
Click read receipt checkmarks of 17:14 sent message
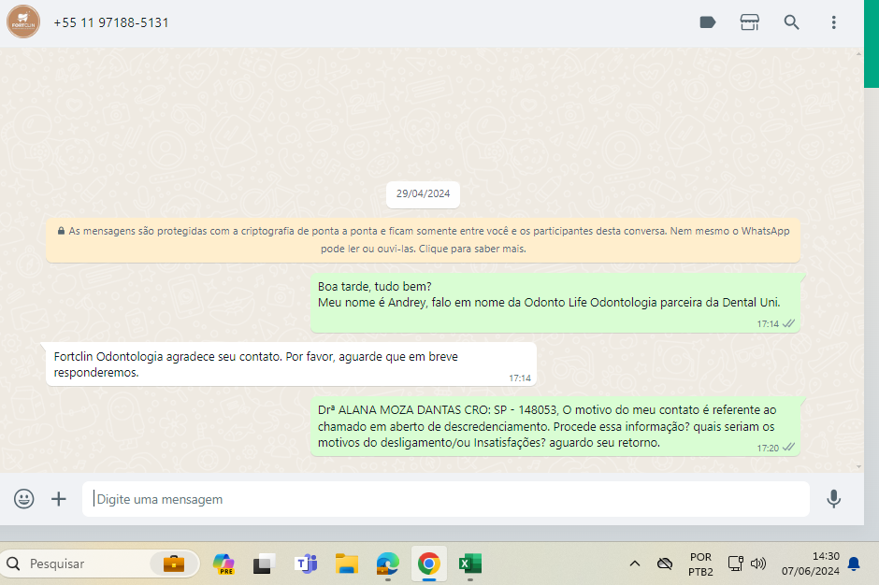click(x=788, y=323)
